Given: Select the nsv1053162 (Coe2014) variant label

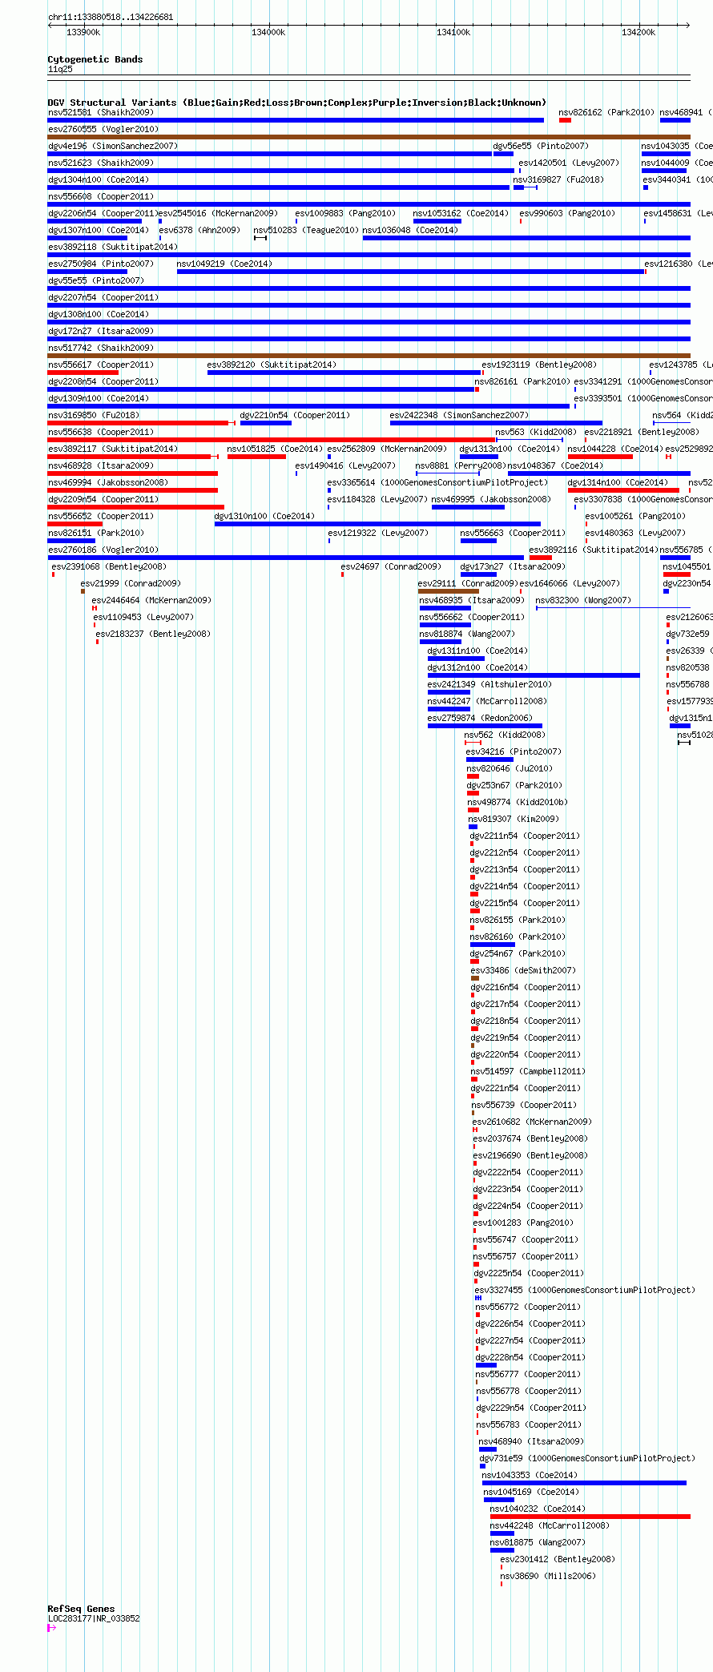Looking at the screenshot, I should point(461,214).
